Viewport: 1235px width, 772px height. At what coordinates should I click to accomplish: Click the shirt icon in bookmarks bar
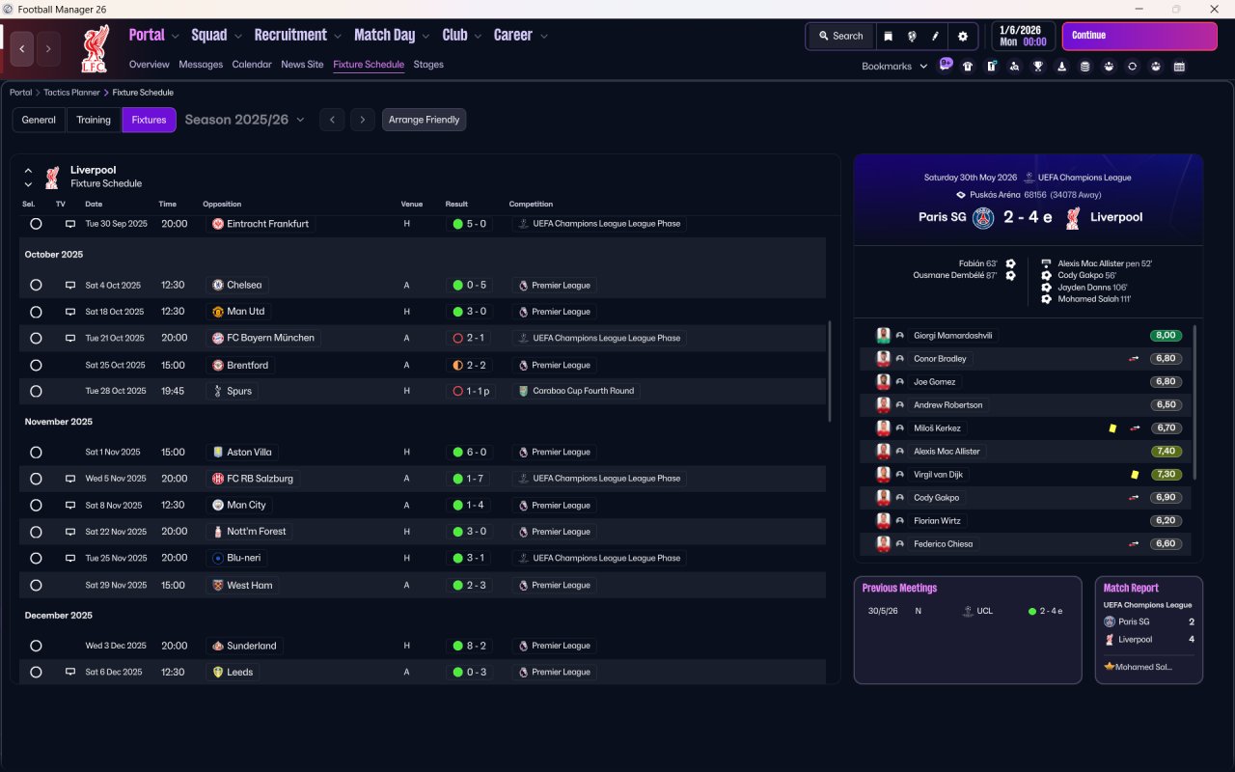pos(968,67)
